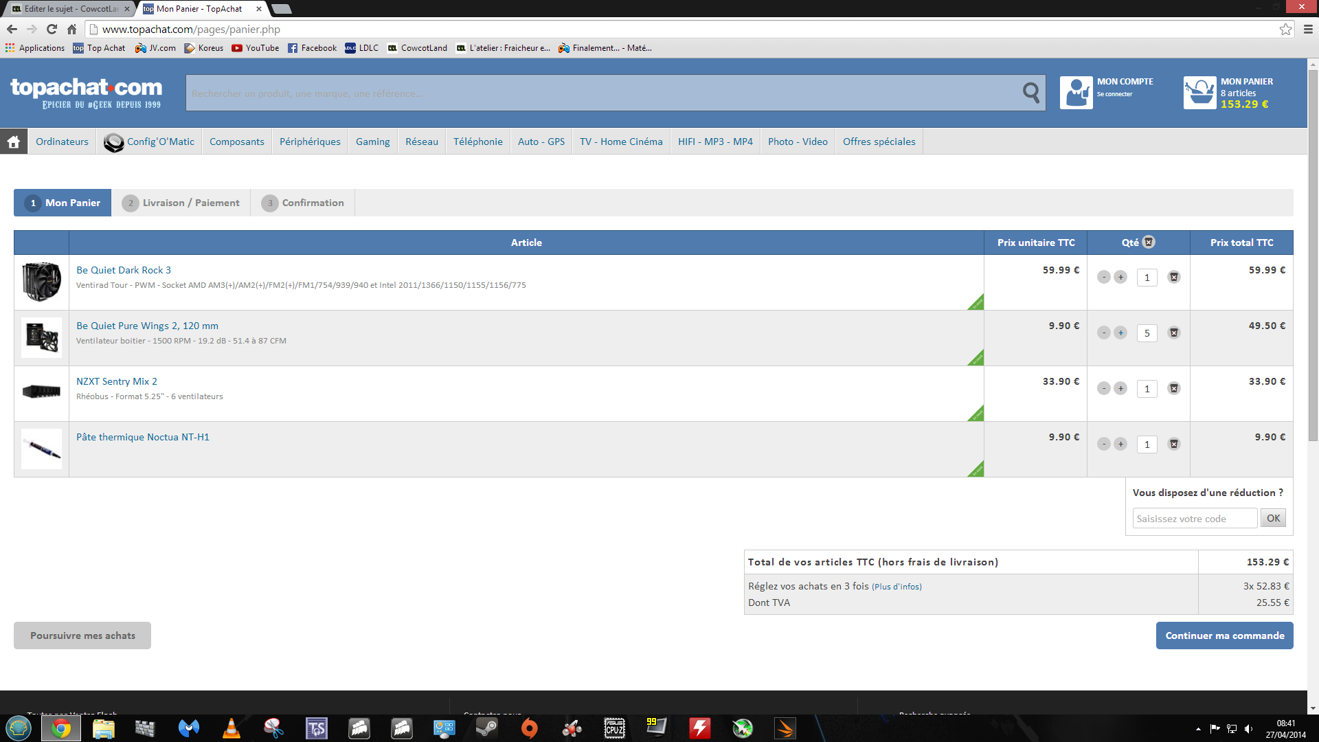This screenshot has width=1319, height=742.
Task: Select the Confirmation step
Action: pos(303,203)
